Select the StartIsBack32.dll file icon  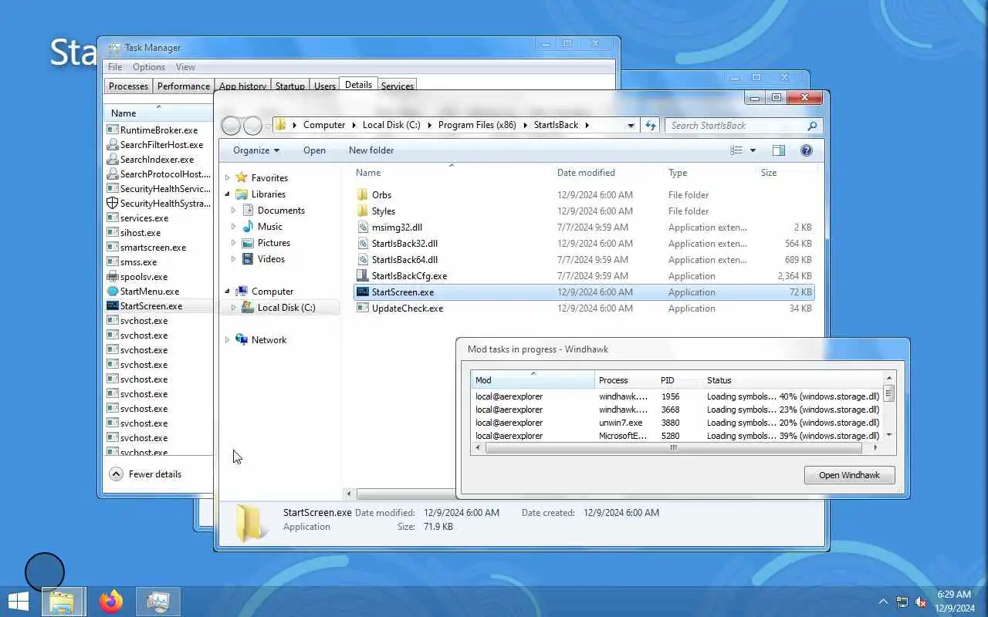[x=363, y=244]
